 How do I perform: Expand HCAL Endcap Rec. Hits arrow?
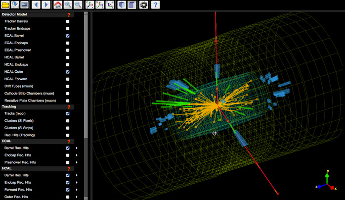77,183
